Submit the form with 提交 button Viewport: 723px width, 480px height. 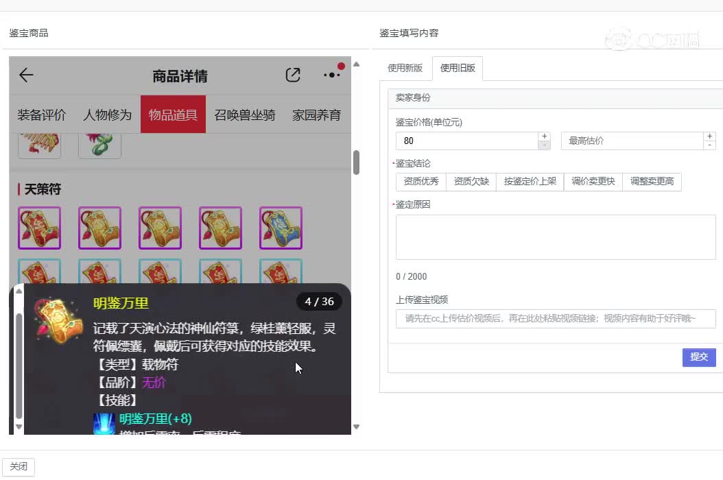pyautogui.click(x=699, y=357)
